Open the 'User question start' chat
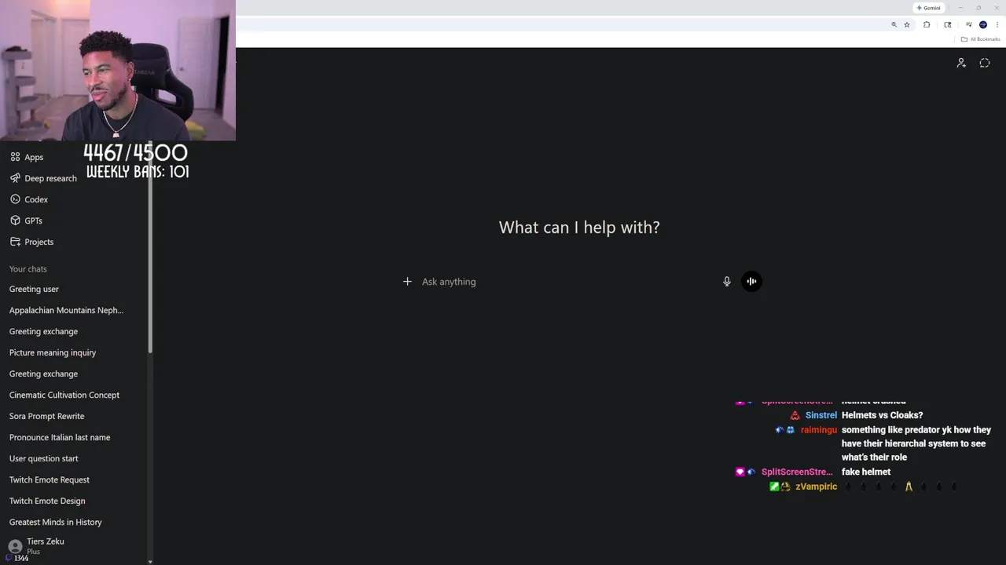The image size is (1006, 565). click(43, 458)
